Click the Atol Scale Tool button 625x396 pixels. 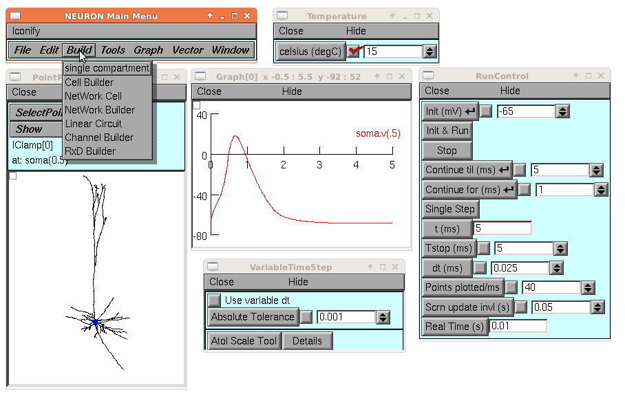pos(244,341)
